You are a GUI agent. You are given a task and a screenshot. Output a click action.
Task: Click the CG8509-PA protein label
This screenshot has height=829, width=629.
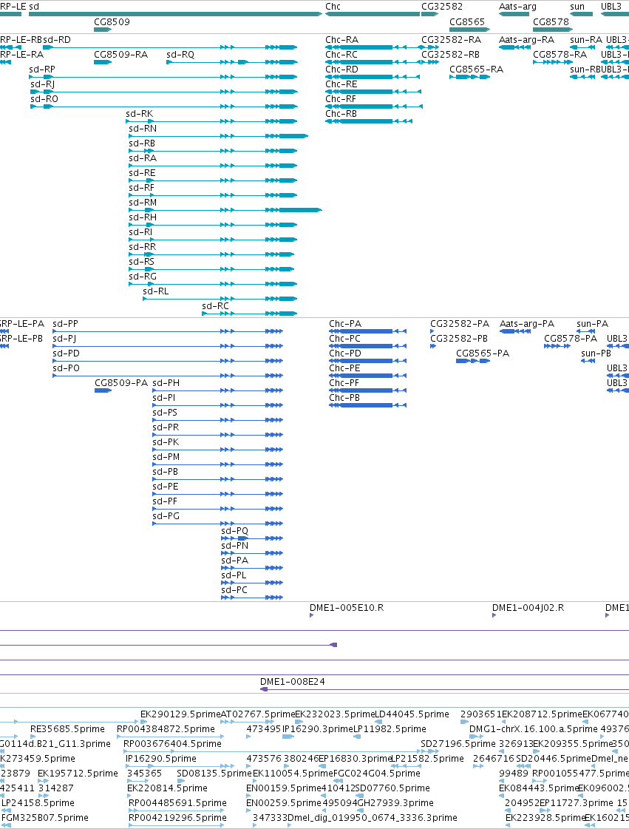(x=121, y=383)
